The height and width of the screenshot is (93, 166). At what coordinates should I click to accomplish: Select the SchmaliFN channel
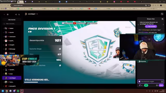(12, 86)
